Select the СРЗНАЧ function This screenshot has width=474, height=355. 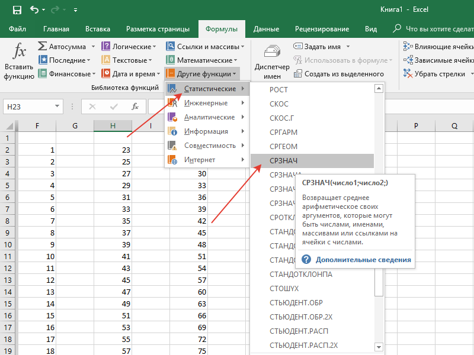point(312,161)
